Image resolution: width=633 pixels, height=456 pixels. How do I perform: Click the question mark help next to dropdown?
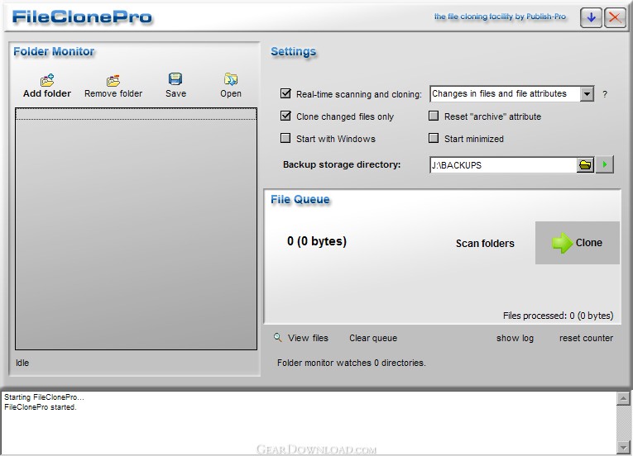pos(604,94)
